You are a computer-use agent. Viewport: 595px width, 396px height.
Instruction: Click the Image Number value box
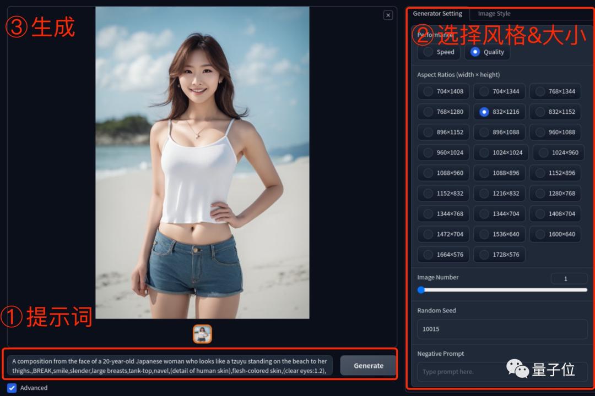pos(569,278)
